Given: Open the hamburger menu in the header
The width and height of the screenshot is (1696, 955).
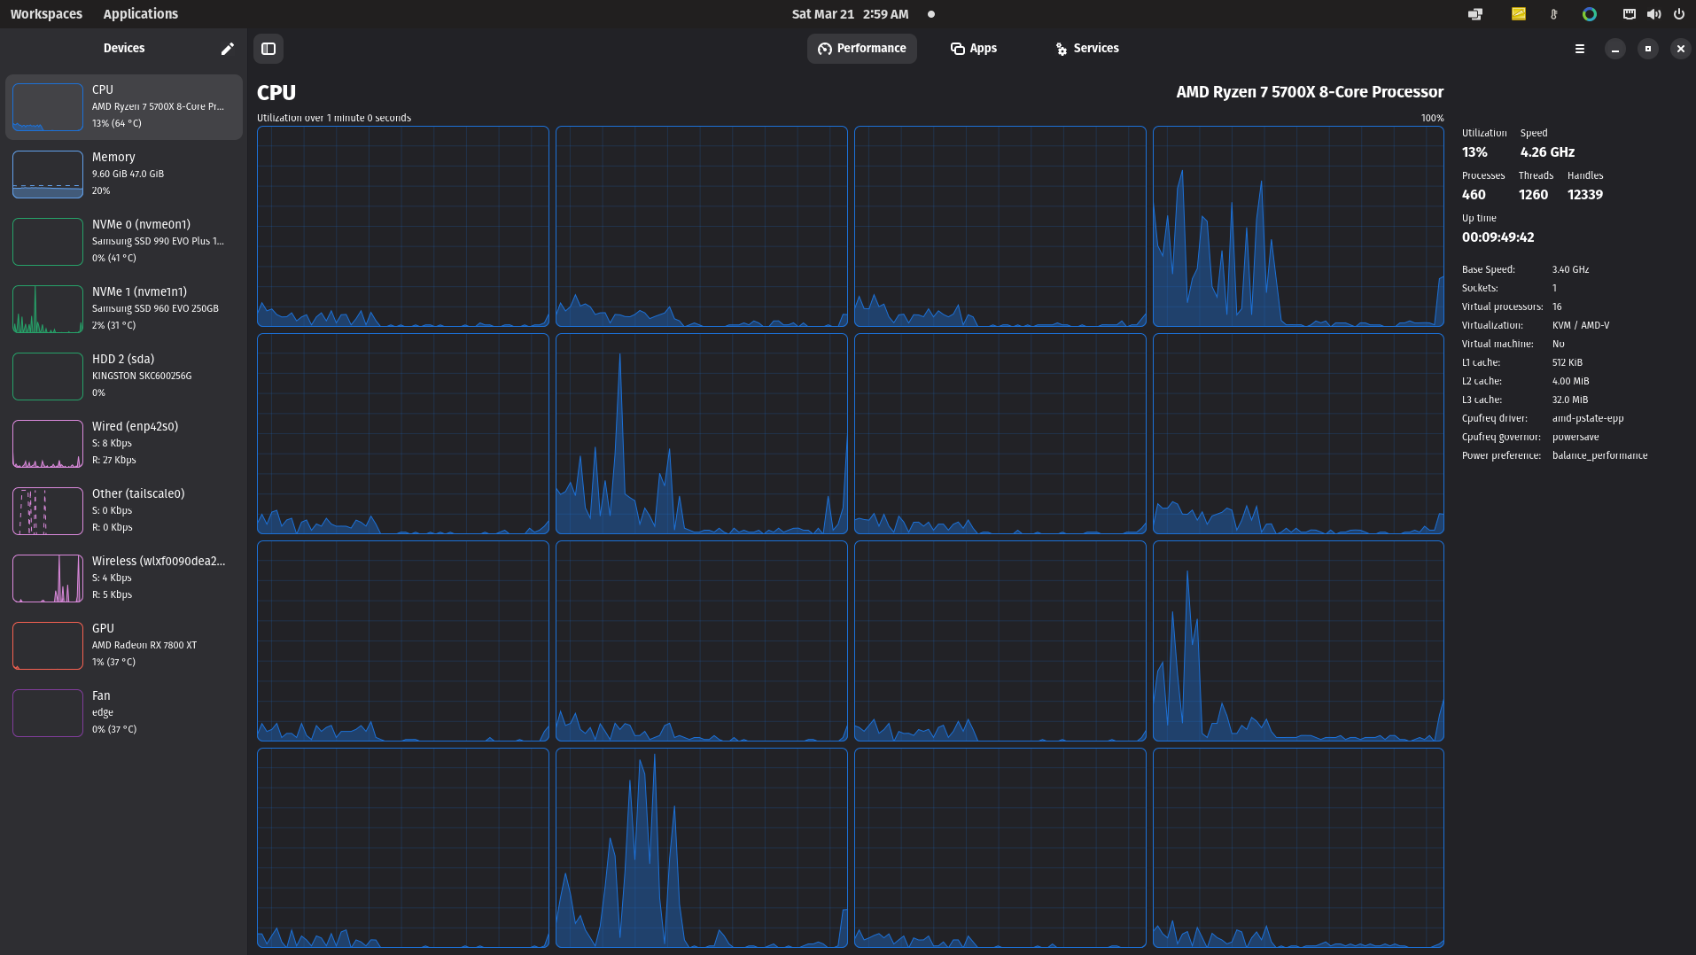Looking at the screenshot, I should [1579, 49].
